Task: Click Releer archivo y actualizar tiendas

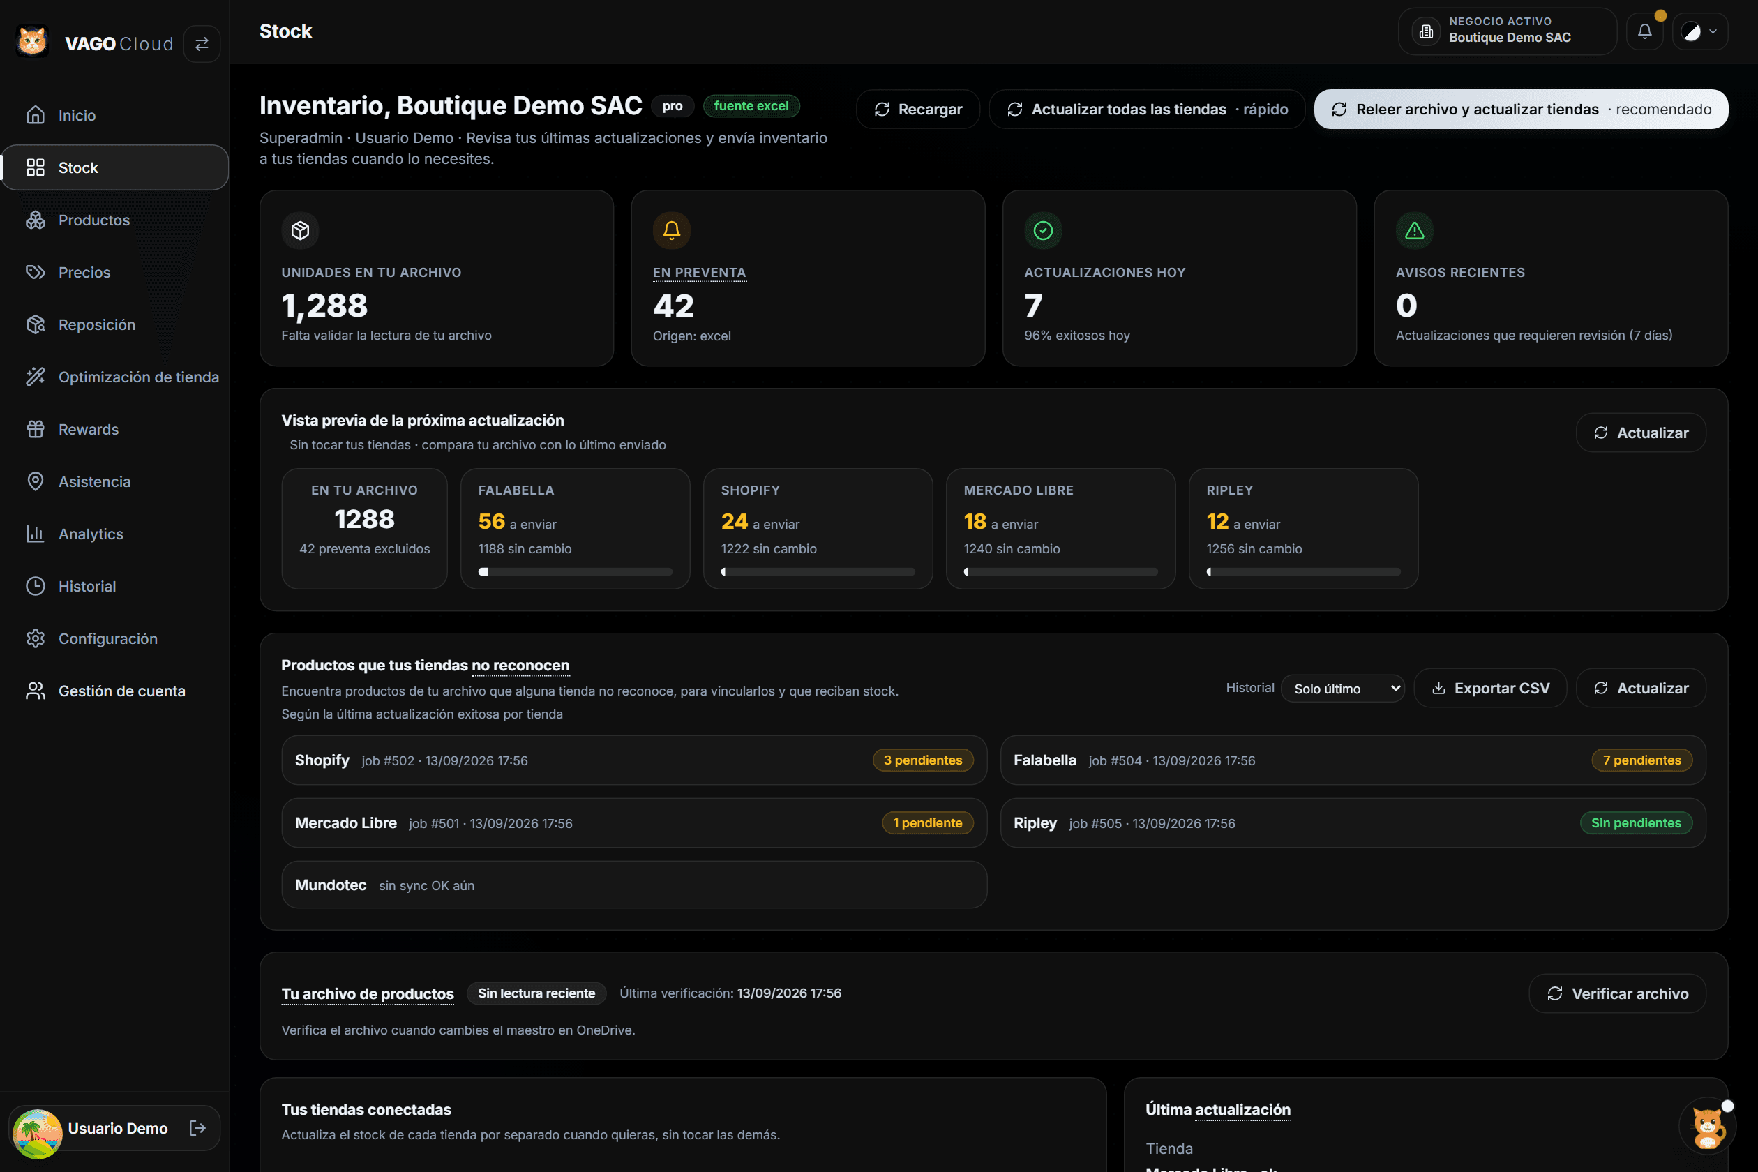Action: pyautogui.click(x=1521, y=109)
